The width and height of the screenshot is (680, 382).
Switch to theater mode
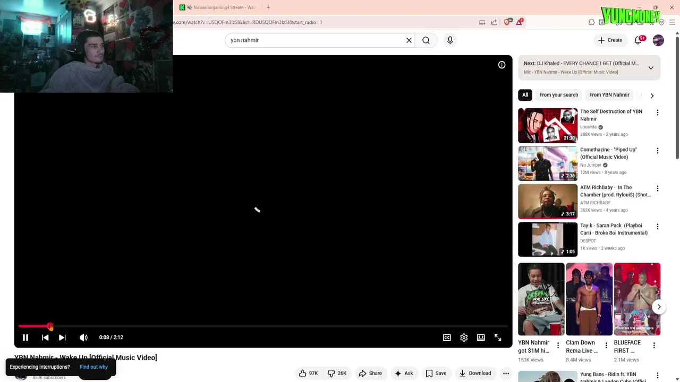(481, 337)
